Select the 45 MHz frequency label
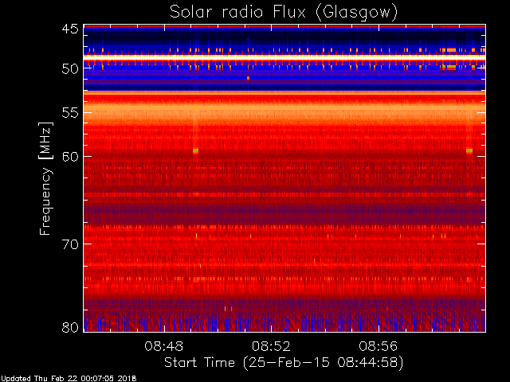Image resolution: width=510 pixels, height=382 pixels. point(70,29)
